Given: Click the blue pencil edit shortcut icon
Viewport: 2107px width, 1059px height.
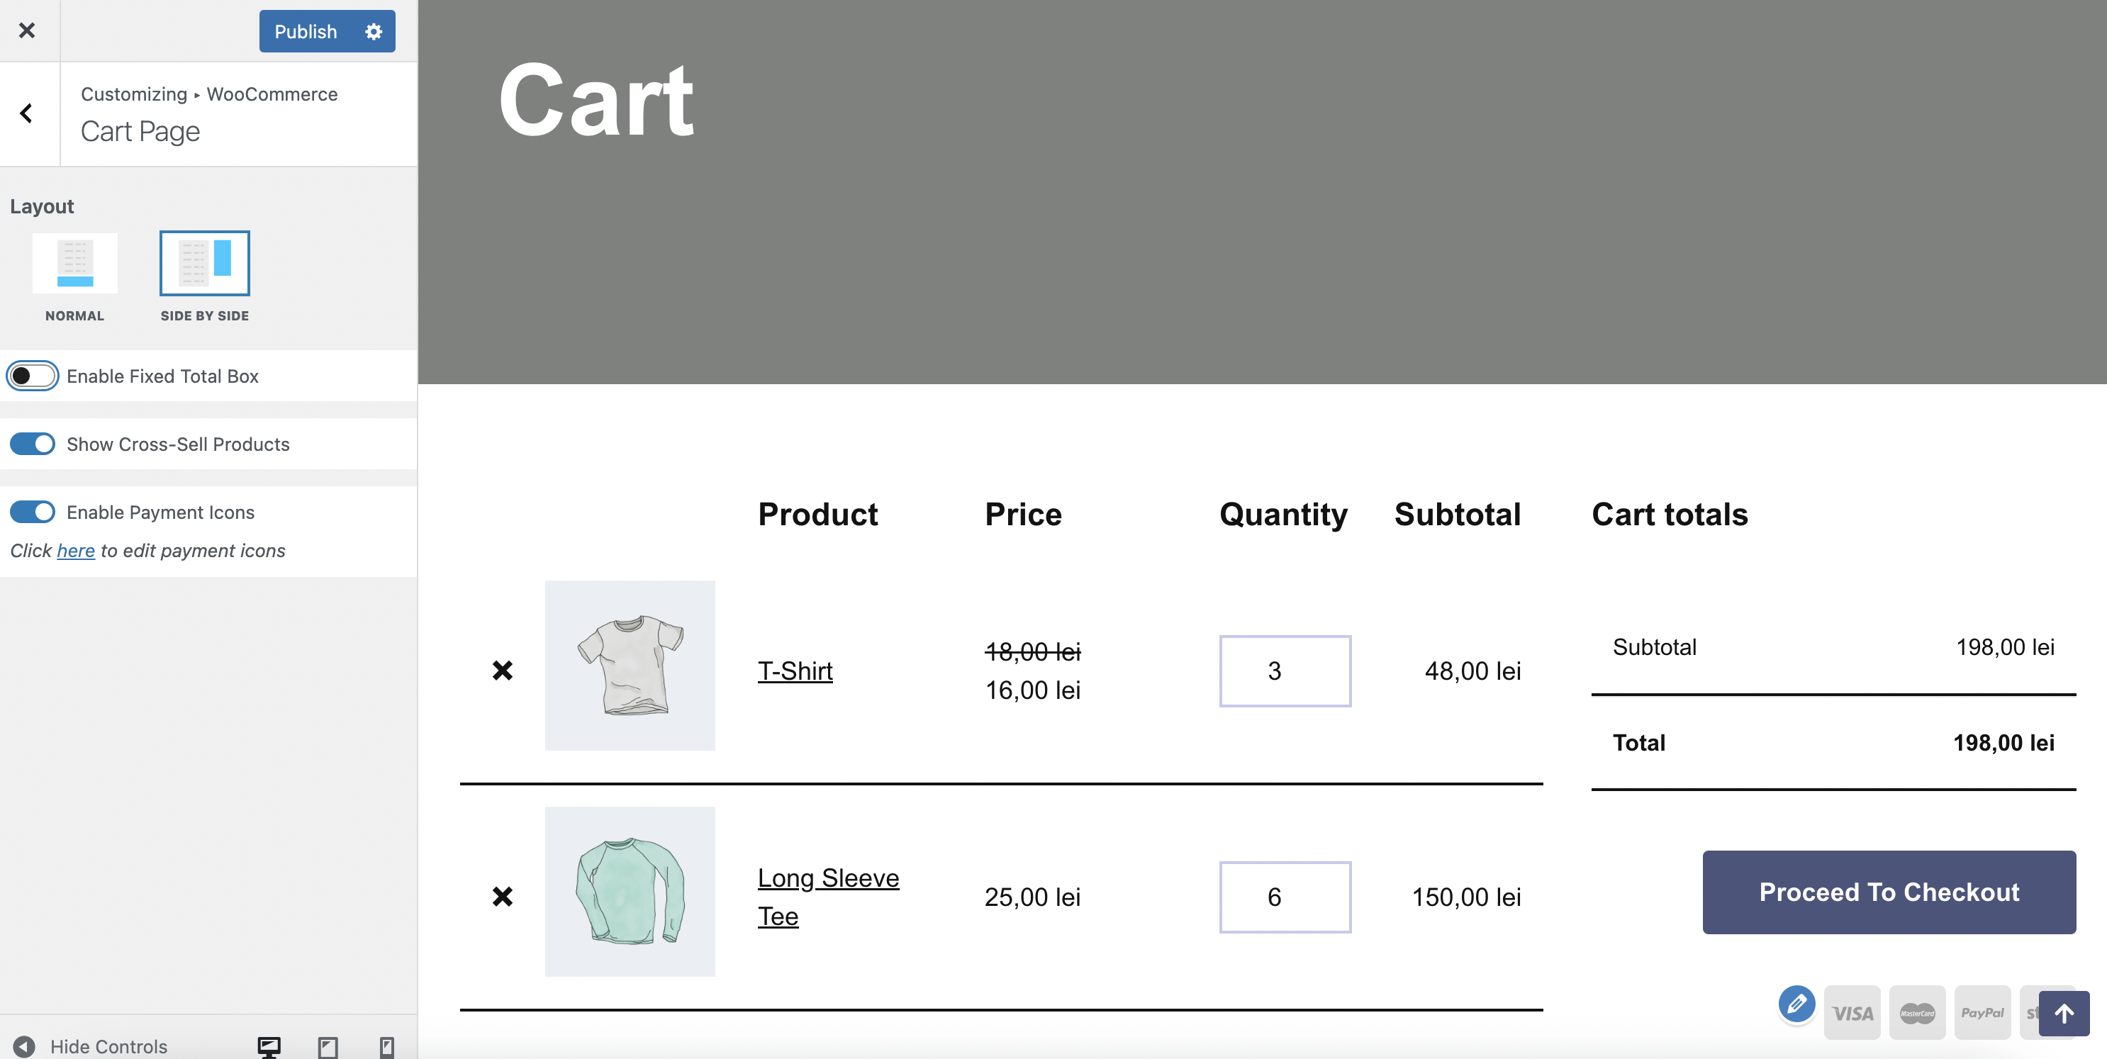Looking at the screenshot, I should (x=1796, y=1004).
